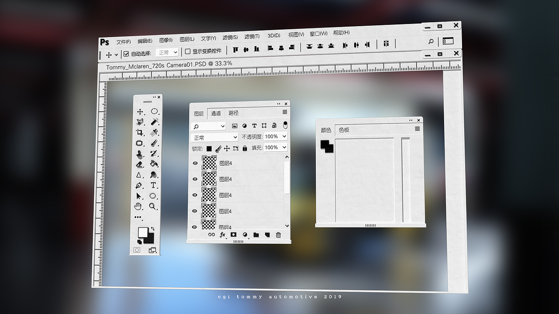Click align top edges button
559x314 pixels.
(x=235, y=50)
